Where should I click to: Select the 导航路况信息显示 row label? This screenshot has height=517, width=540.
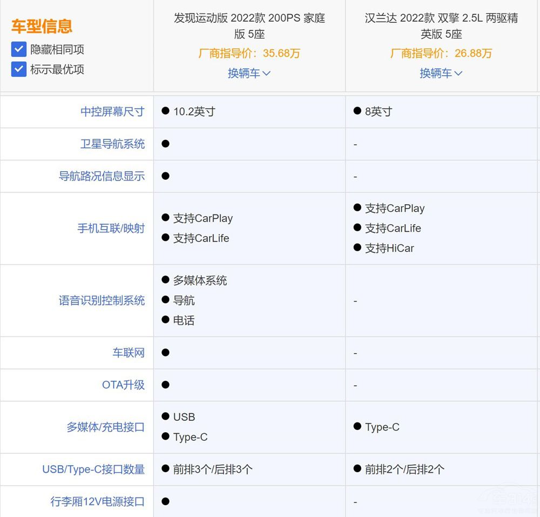[102, 176]
